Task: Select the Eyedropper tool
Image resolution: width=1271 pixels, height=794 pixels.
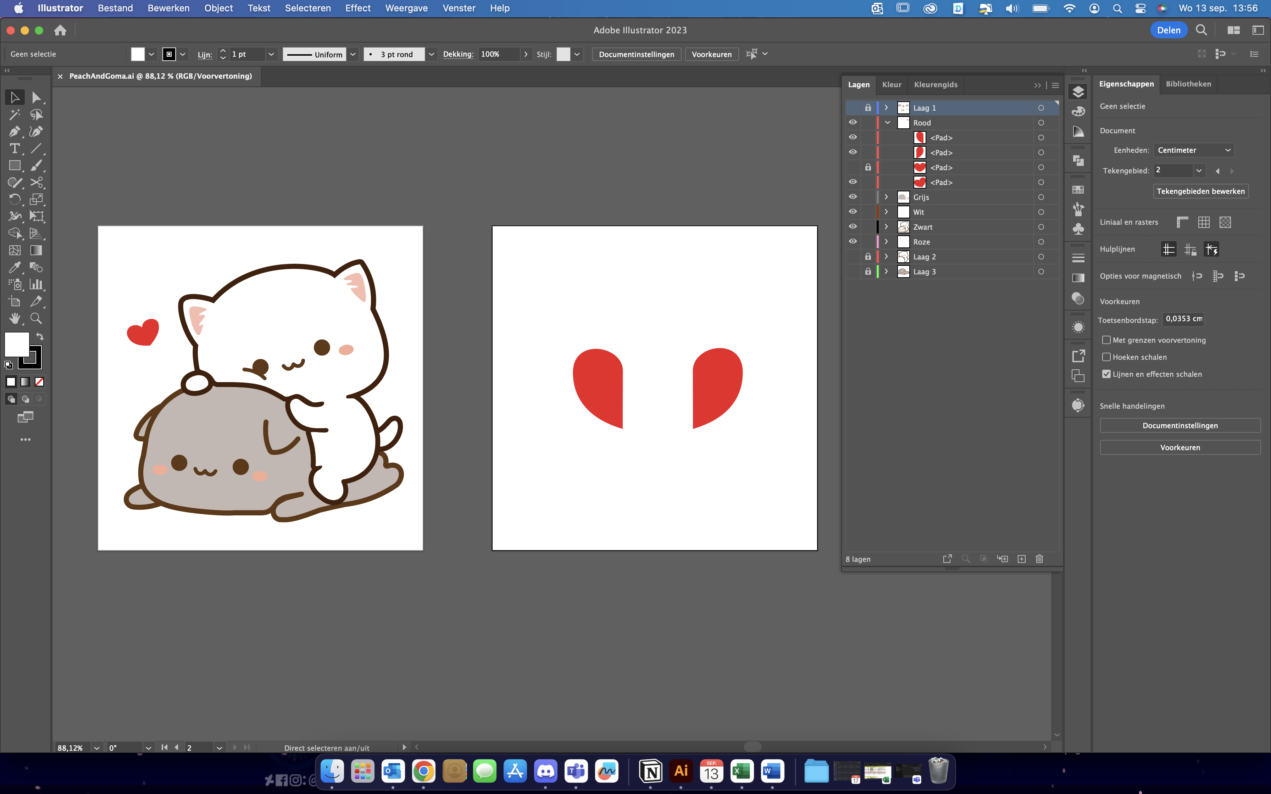Action: 14,267
